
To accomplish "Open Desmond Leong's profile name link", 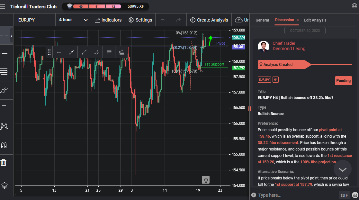I will coord(289,49).
